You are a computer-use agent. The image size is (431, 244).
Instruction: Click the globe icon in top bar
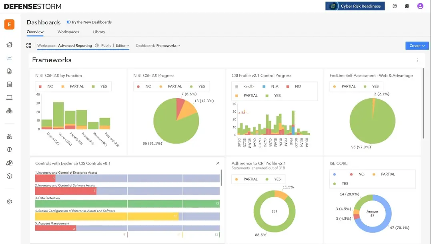[407, 6]
